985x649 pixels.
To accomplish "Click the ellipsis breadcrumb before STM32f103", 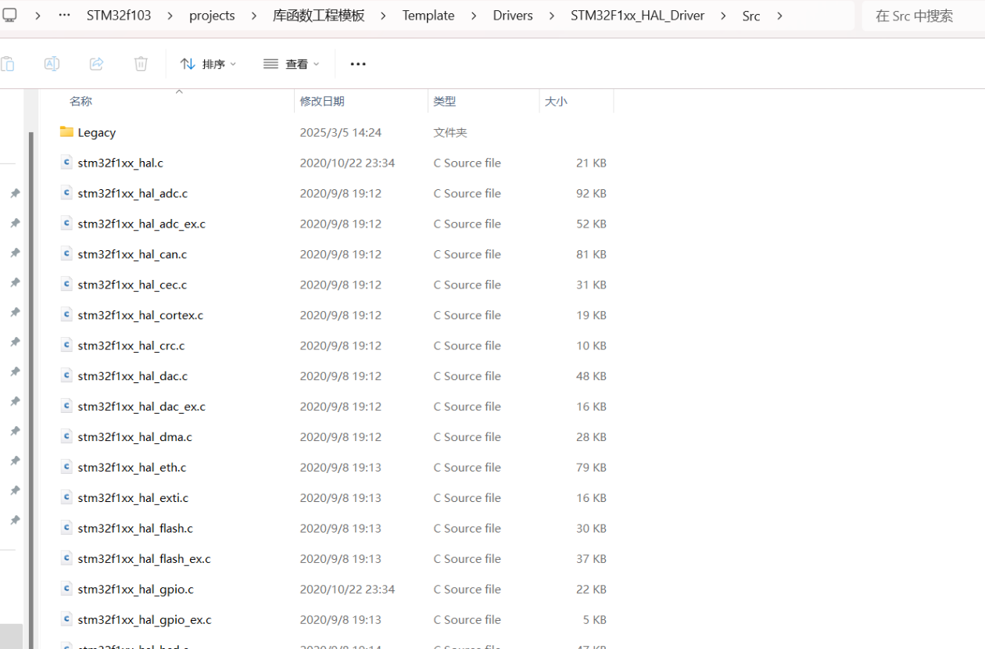I will [x=65, y=16].
